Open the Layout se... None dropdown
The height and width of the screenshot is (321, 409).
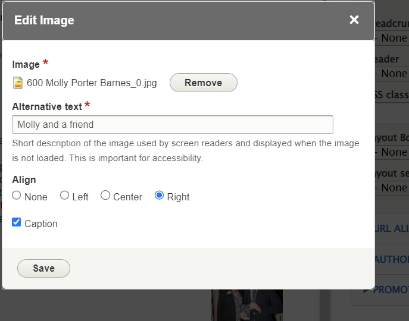click(x=392, y=188)
